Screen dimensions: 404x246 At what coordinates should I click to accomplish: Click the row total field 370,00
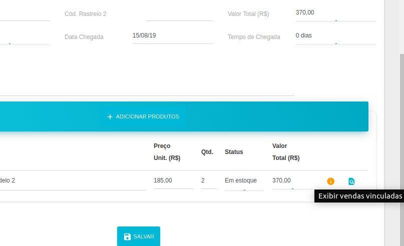click(292, 182)
